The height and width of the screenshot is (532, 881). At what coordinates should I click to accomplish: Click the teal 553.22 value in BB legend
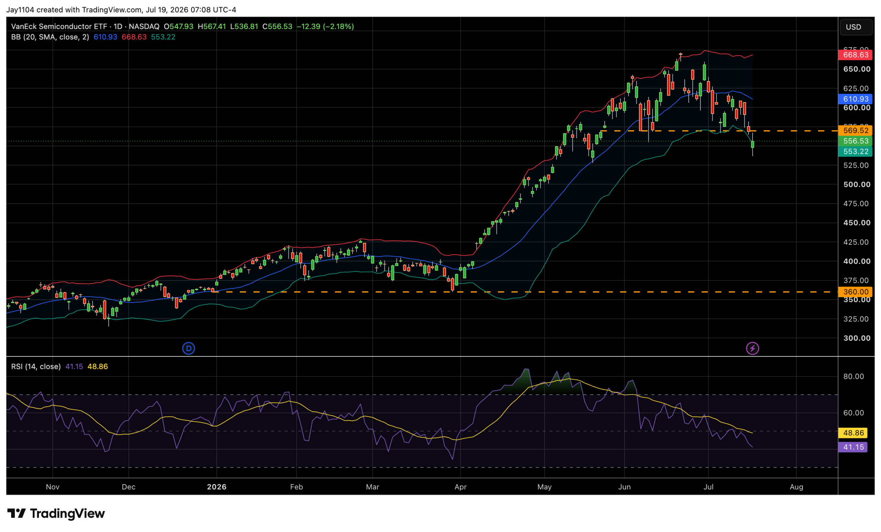(x=163, y=37)
